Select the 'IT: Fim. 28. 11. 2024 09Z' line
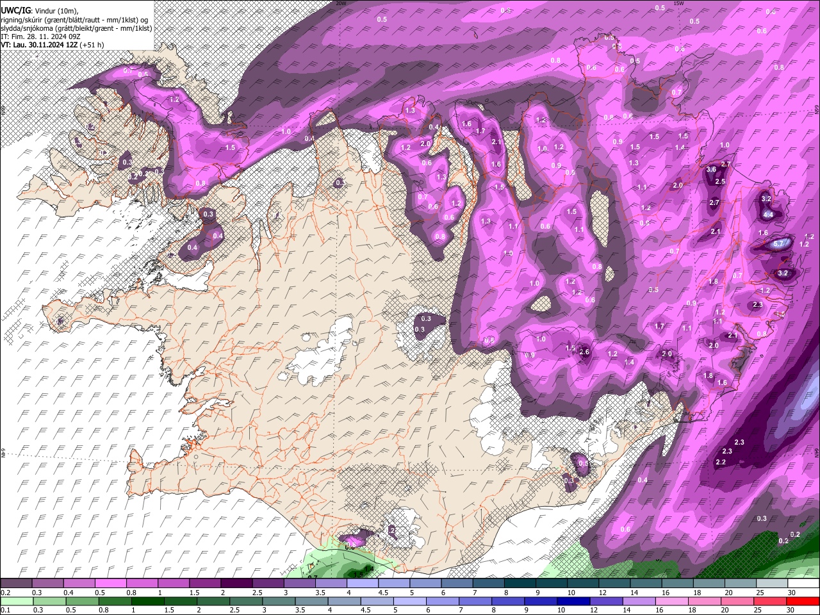The image size is (820, 615). pyautogui.click(x=40, y=37)
